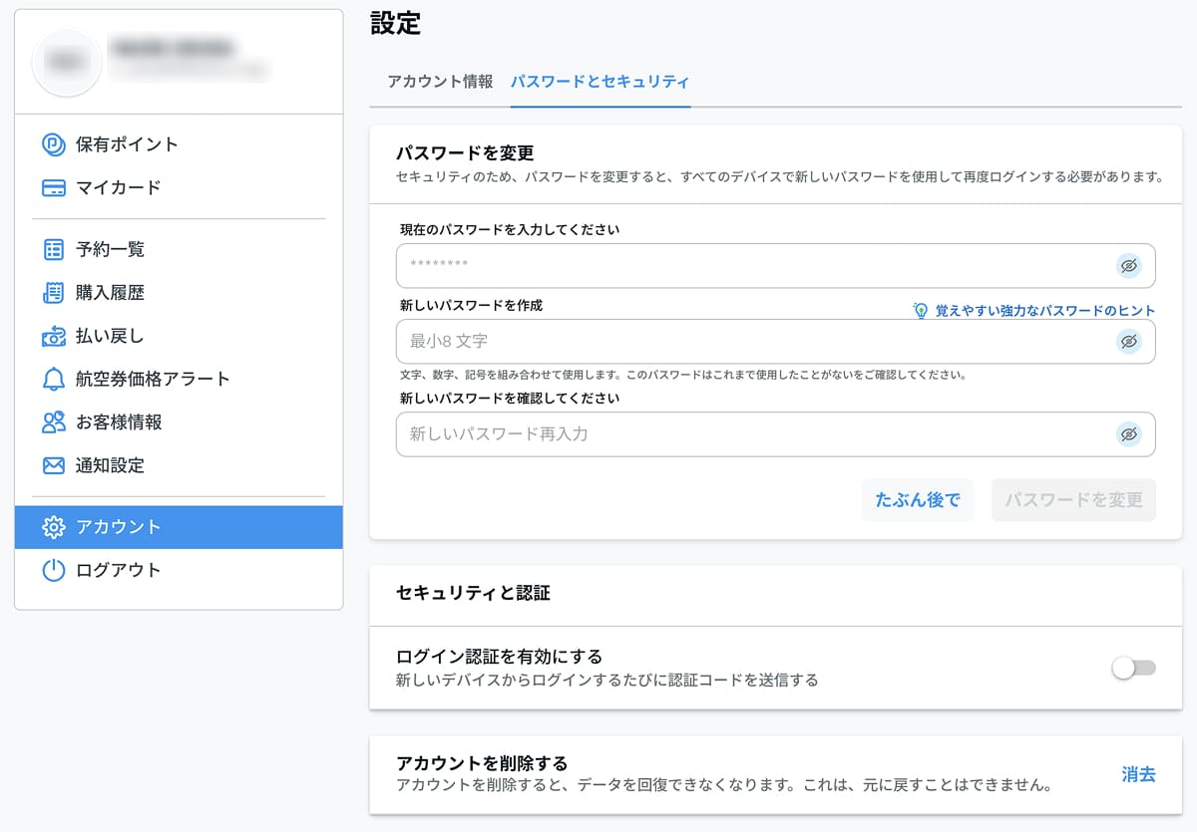Toggle visibility of new password field

(1128, 342)
